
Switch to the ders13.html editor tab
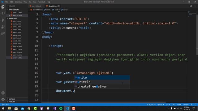[37, 6]
